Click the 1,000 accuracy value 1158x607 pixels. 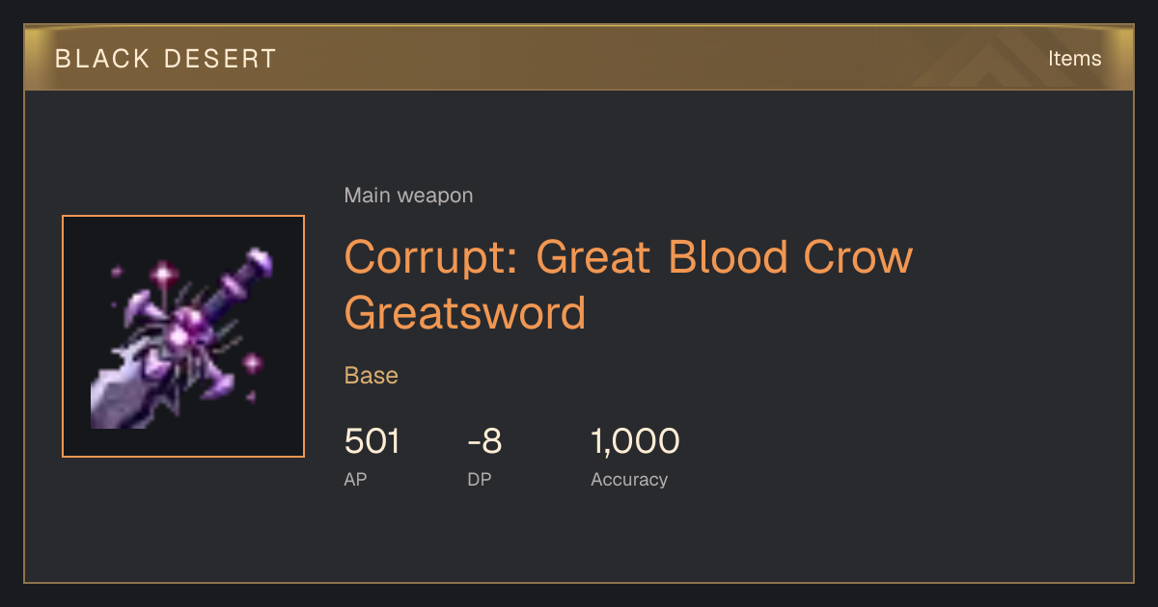[x=635, y=442]
